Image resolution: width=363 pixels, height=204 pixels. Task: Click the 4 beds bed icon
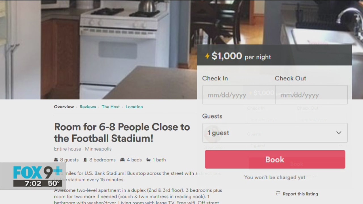pyautogui.click(x=122, y=160)
